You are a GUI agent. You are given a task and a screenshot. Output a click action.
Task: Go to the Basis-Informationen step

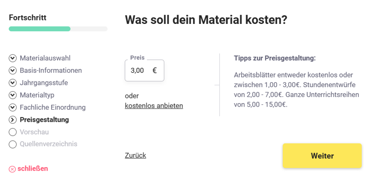(51, 70)
